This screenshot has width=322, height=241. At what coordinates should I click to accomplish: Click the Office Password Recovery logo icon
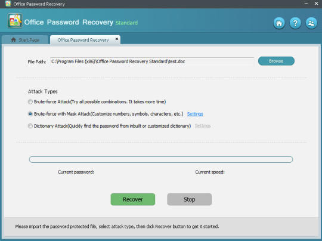click(x=15, y=21)
